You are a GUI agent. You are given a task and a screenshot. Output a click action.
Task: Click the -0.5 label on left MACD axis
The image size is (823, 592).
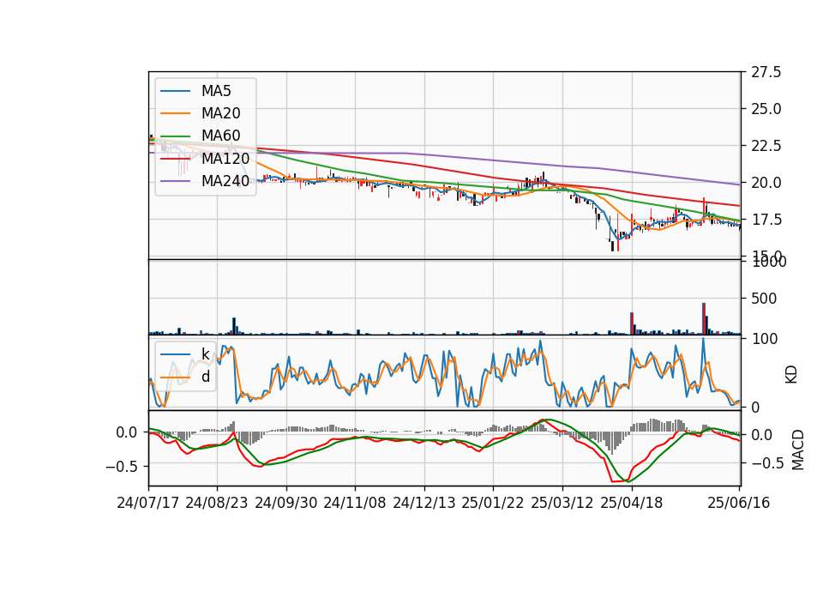(122, 467)
